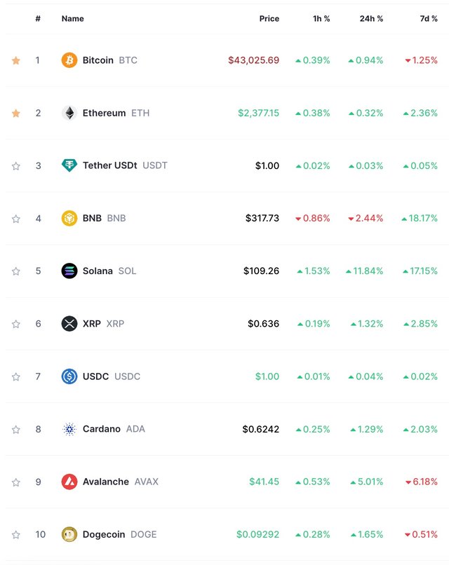Open the USDC coin name link
The width and height of the screenshot is (449, 565).
[x=95, y=376]
